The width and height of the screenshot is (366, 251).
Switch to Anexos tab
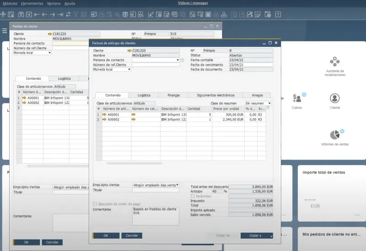pyautogui.click(x=257, y=95)
